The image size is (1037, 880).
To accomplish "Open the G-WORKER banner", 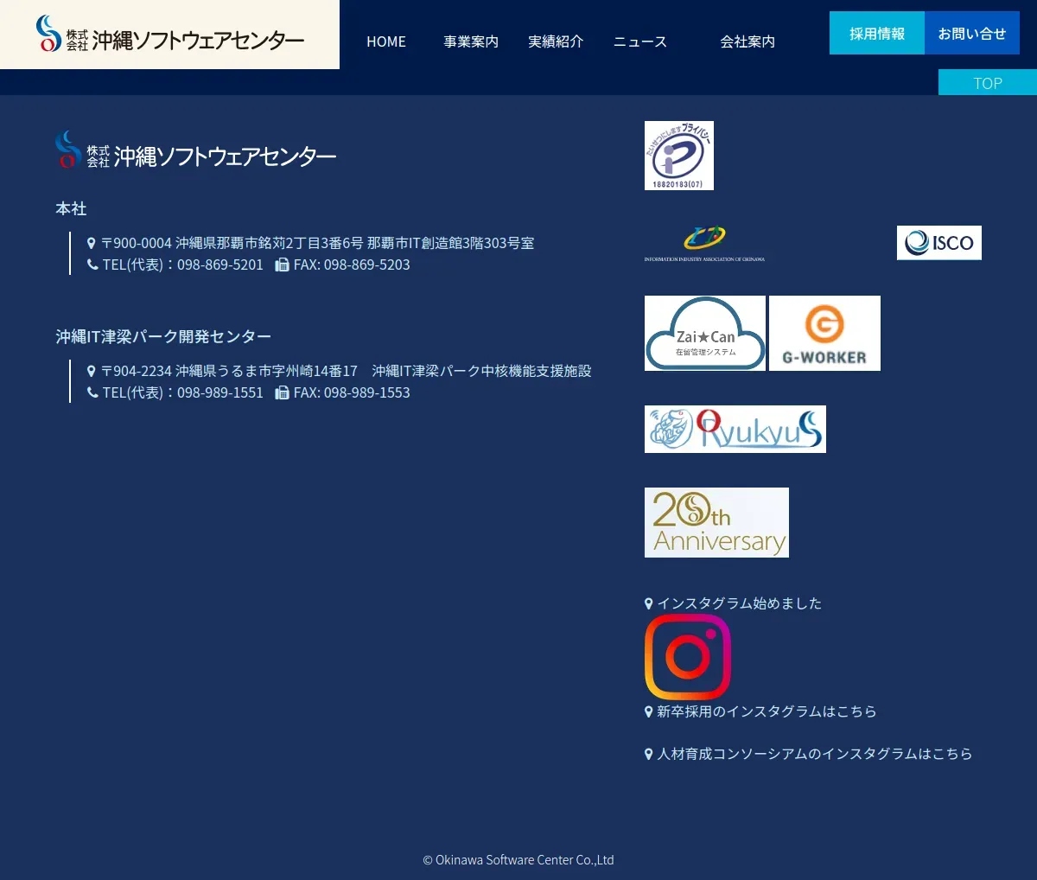I will point(824,333).
